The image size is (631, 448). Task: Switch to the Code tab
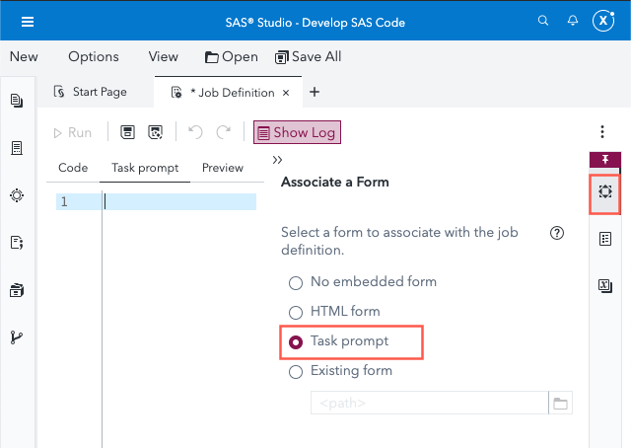click(x=73, y=168)
